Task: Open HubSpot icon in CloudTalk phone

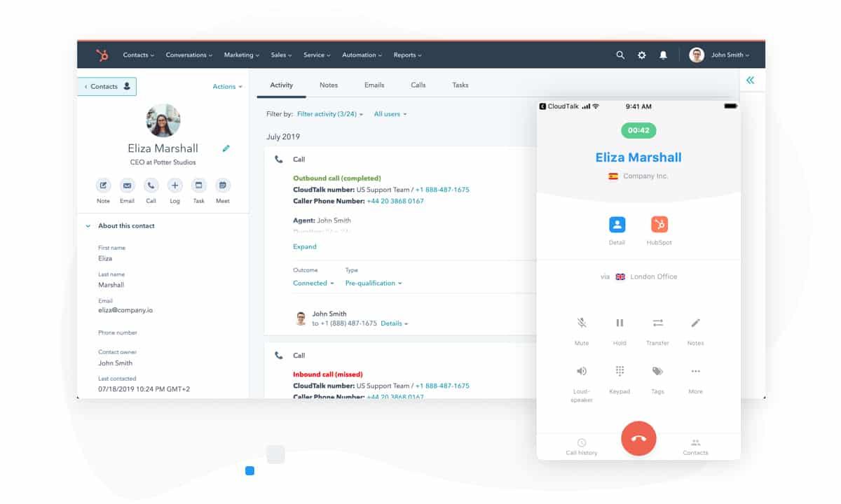Action: [659, 225]
